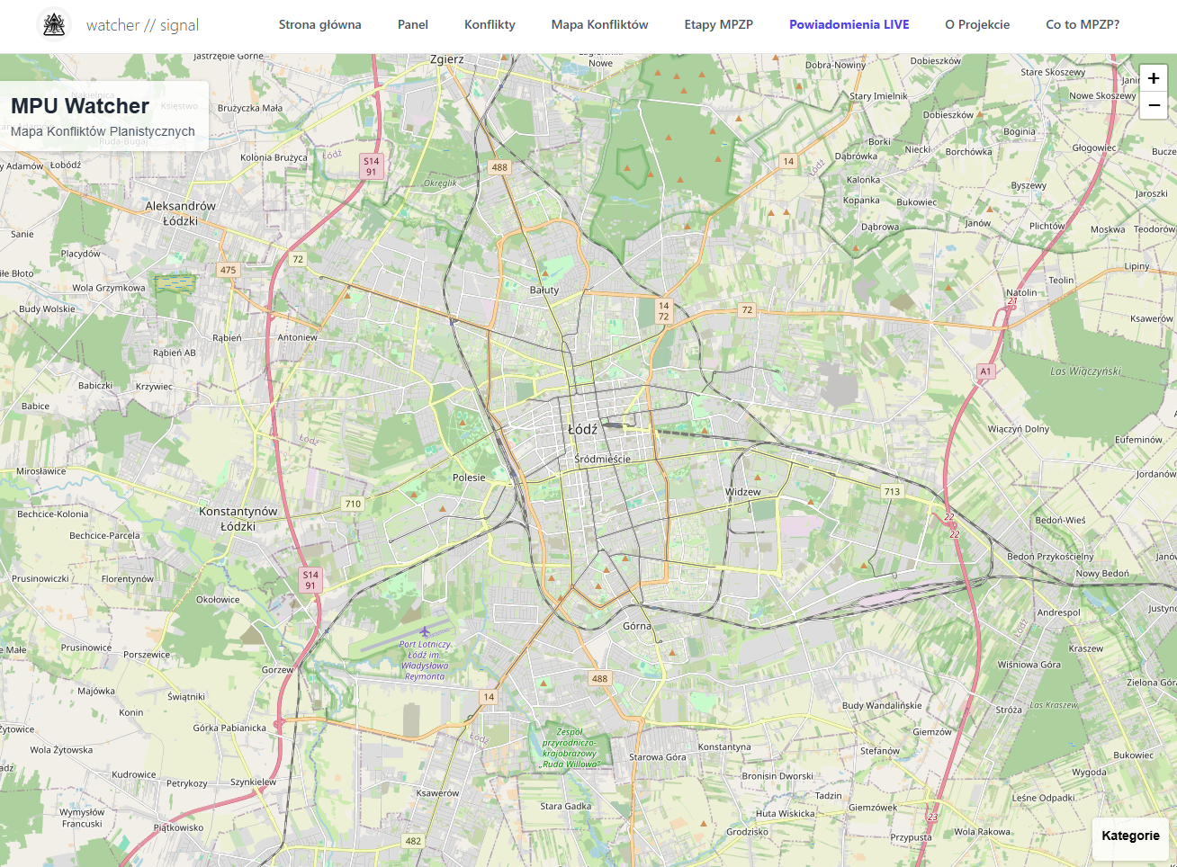Navigate to the Panel section
The image size is (1177, 867).
click(412, 24)
